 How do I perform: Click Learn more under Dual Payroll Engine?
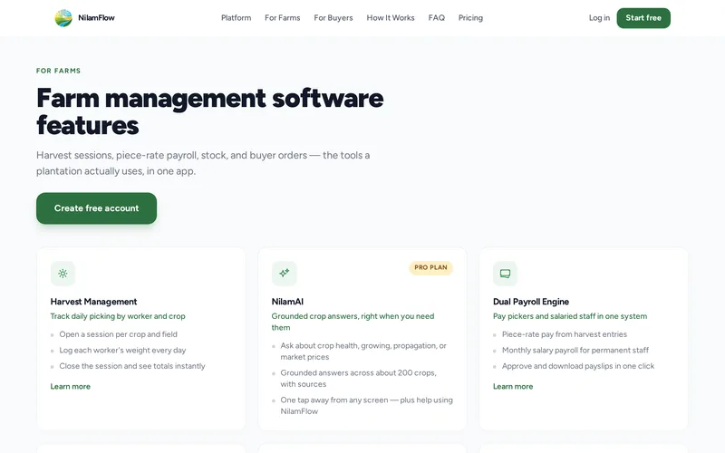(513, 387)
